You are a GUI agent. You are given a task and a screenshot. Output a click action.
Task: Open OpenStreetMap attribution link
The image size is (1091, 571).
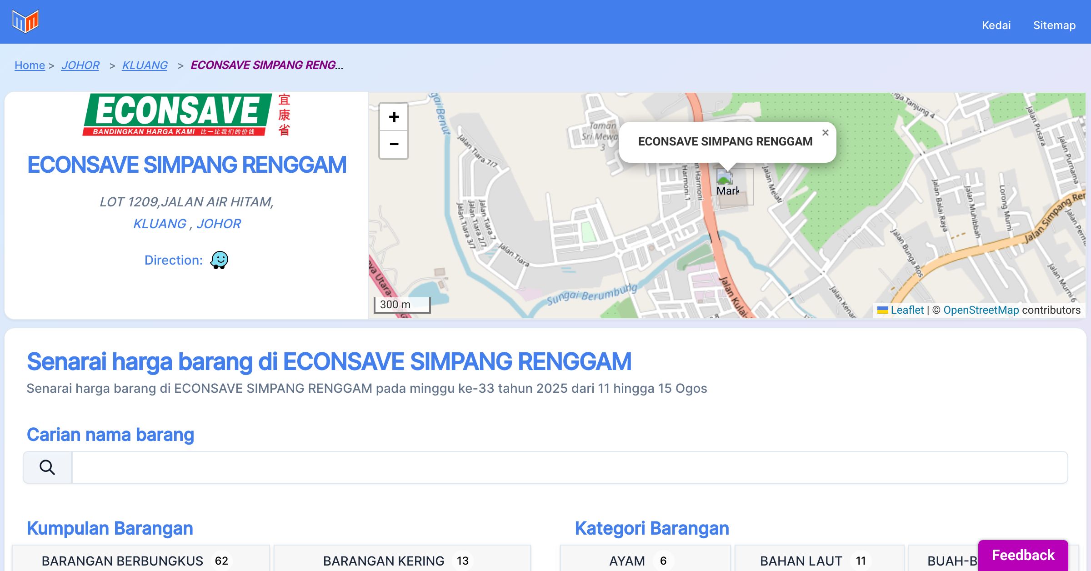(981, 310)
